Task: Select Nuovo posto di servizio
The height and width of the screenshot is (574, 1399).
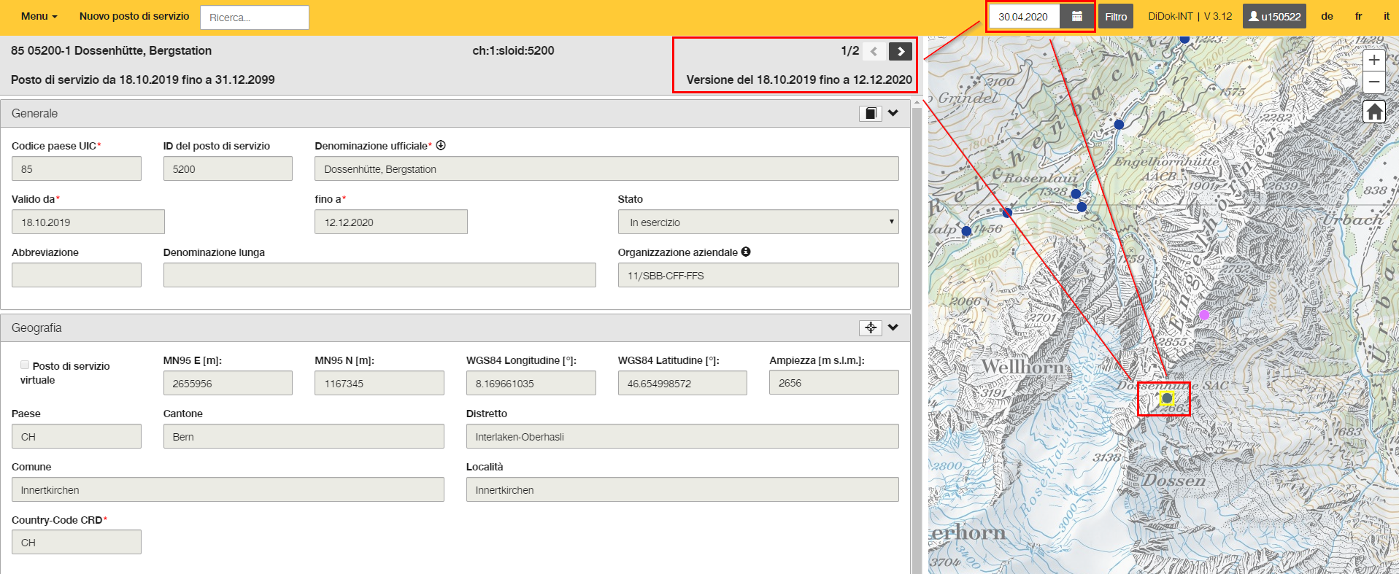Action: pos(134,16)
